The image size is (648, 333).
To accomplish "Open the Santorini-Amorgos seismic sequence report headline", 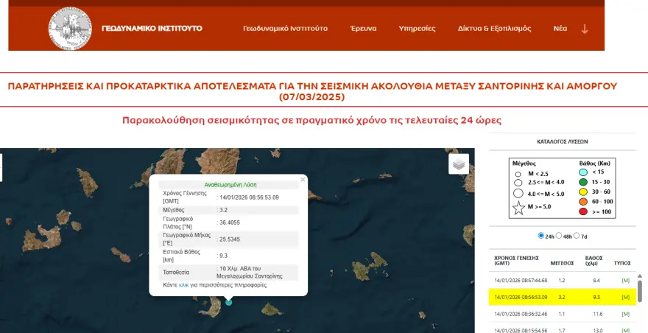I will point(312,91).
